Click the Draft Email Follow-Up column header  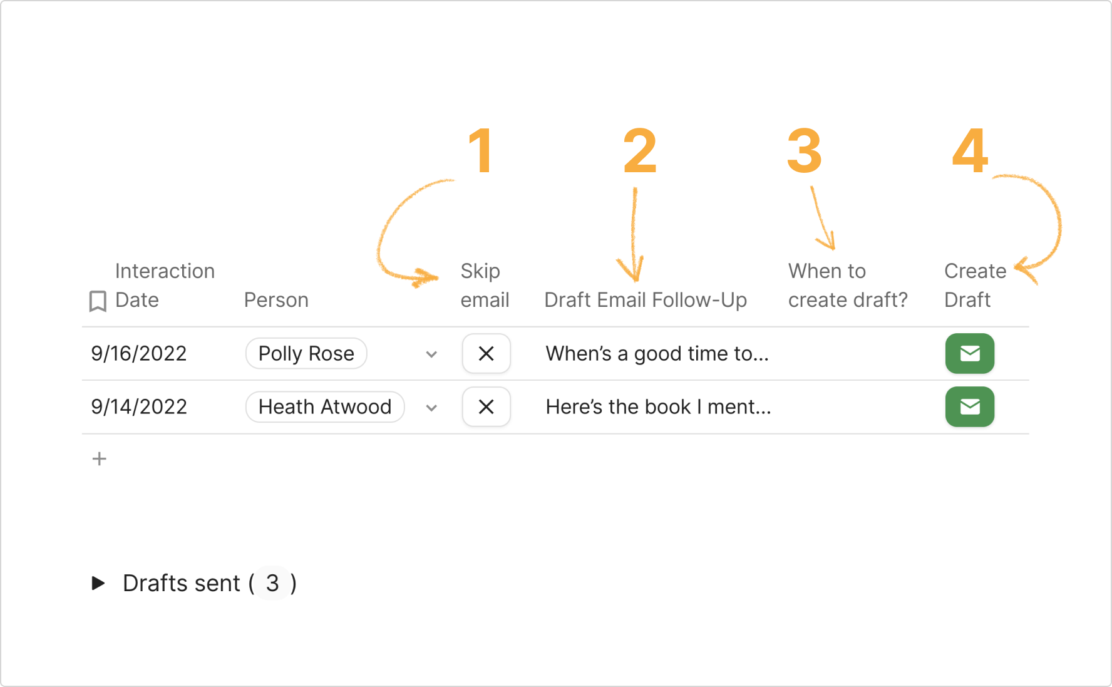coord(646,300)
